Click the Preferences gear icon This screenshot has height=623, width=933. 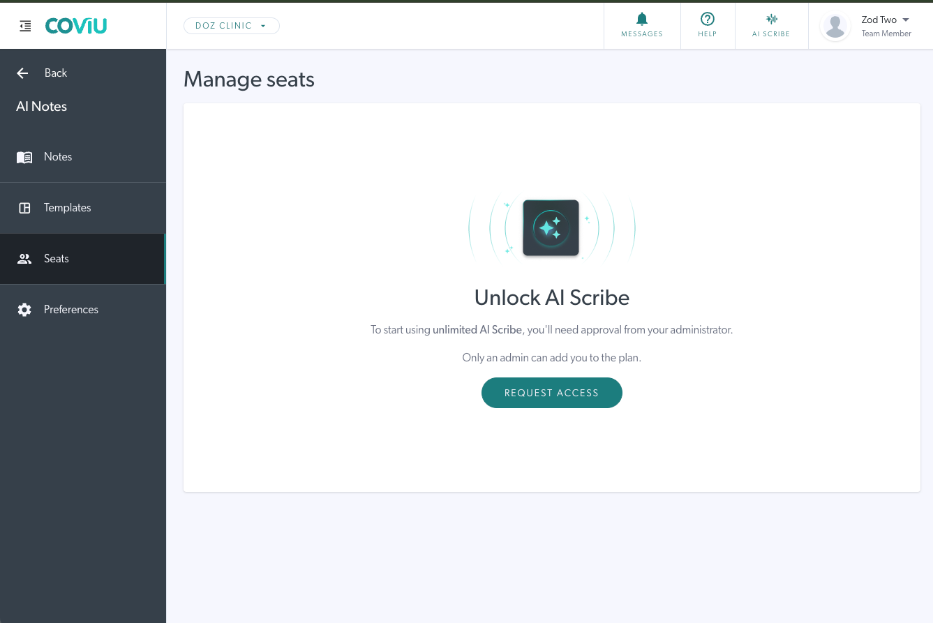coord(24,310)
